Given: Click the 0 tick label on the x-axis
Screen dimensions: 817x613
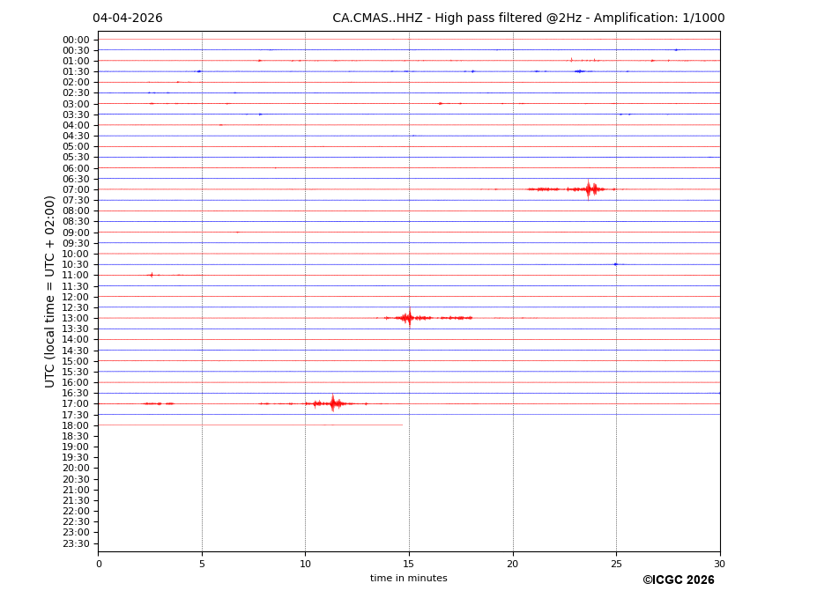Looking at the screenshot, I should tap(99, 564).
